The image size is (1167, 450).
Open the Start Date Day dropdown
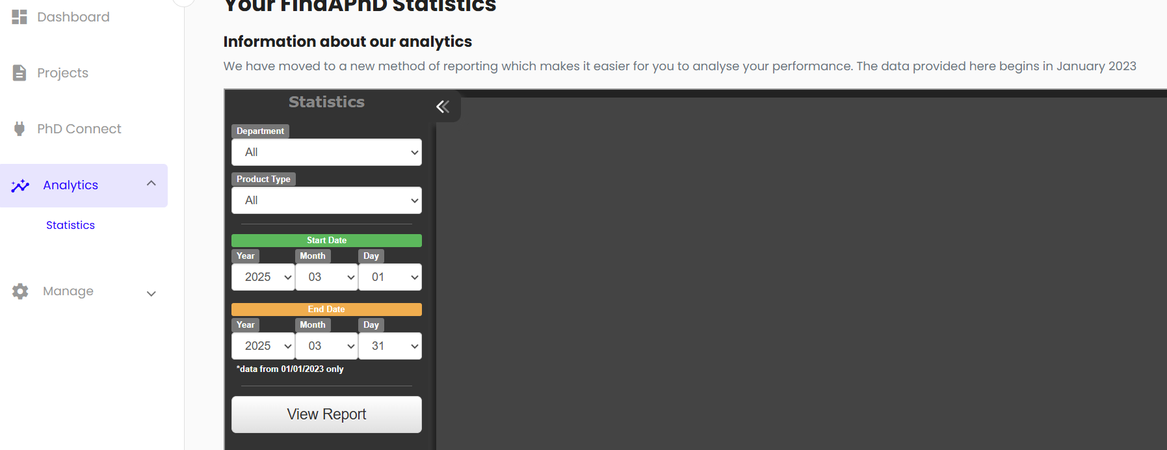pyautogui.click(x=389, y=276)
